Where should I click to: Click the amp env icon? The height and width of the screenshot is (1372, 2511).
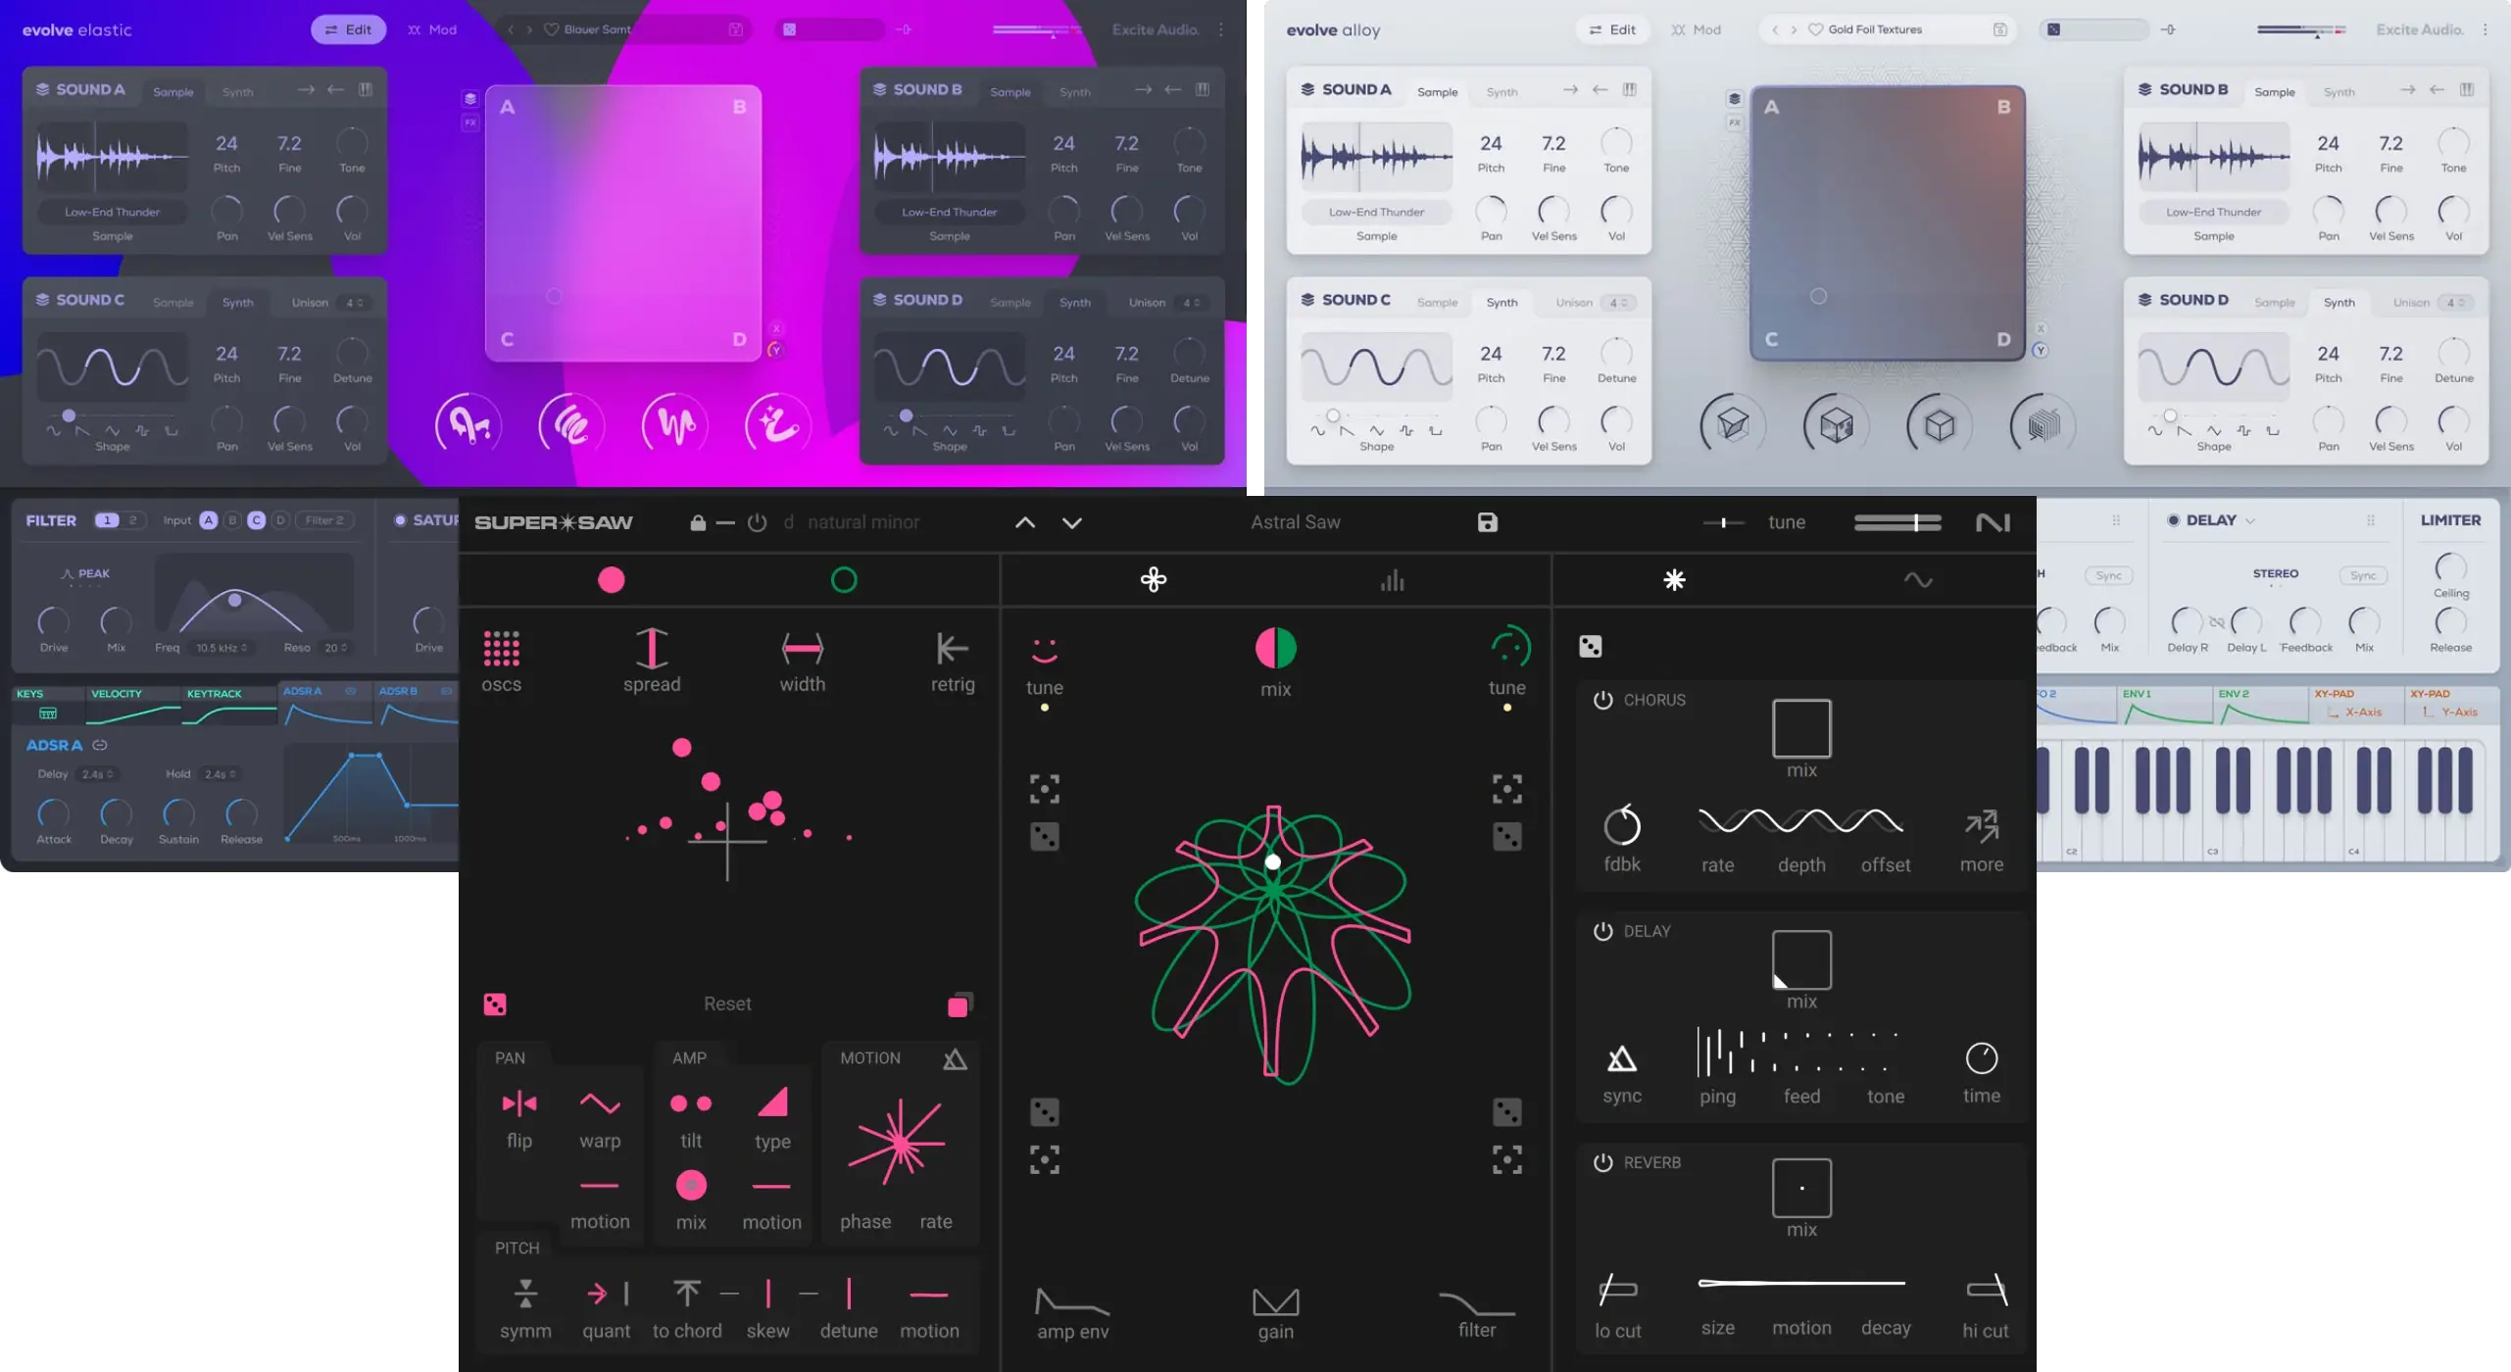coord(1072,1301)
